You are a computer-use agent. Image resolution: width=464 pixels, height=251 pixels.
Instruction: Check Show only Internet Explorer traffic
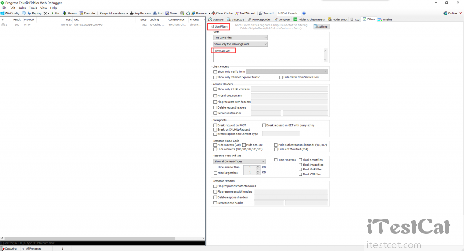(x=215, y=77)
